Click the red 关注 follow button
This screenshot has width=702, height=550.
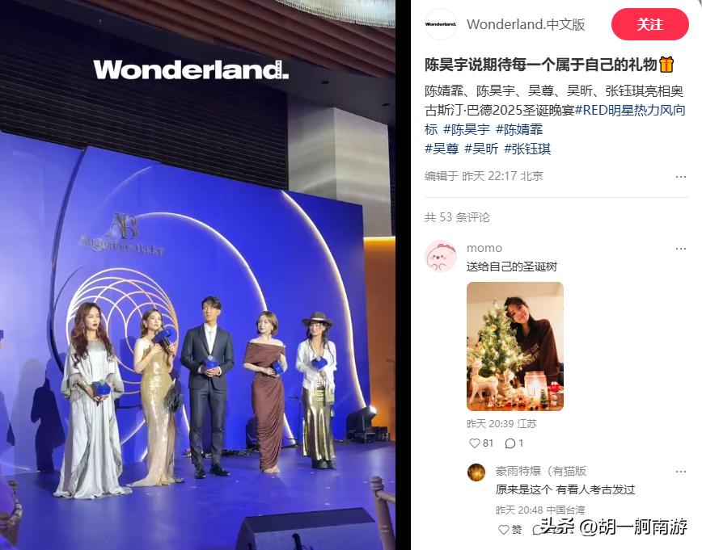pyautogui.click(x=649, y=24)
